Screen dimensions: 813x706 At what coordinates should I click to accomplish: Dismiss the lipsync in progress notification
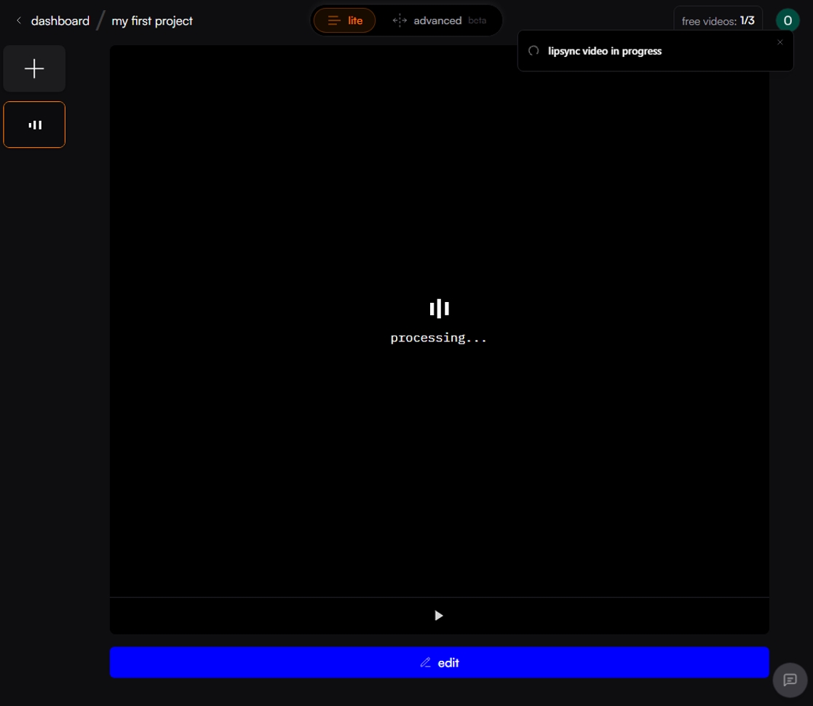pos(780,42)
